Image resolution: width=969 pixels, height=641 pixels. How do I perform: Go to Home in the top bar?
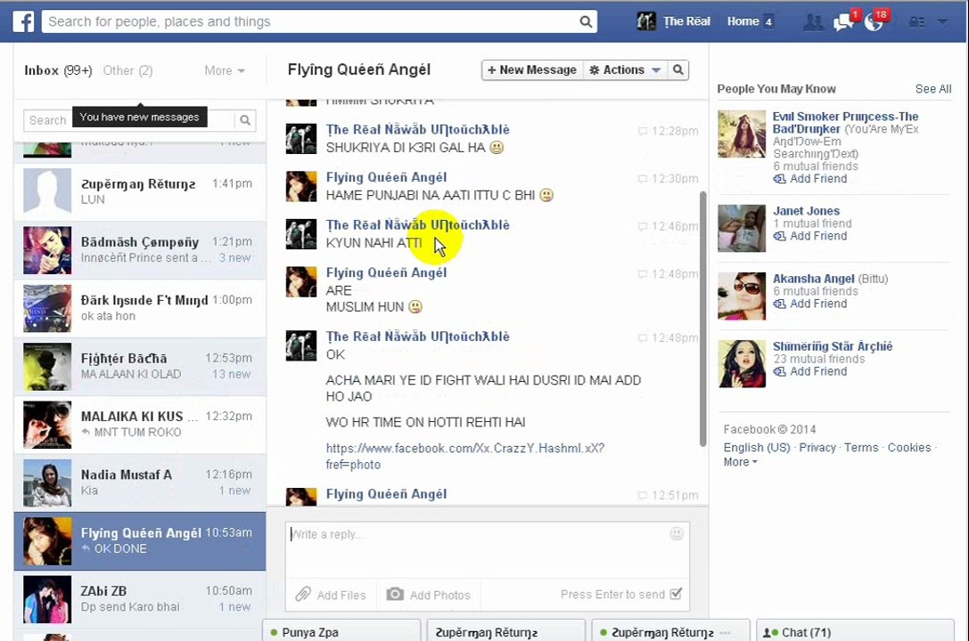coord(743,21)
